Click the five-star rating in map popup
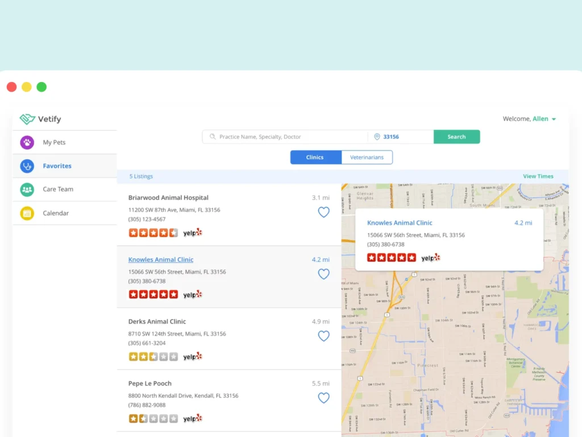The width and height of the screenshot is (582, 437). tap(392, 258)
